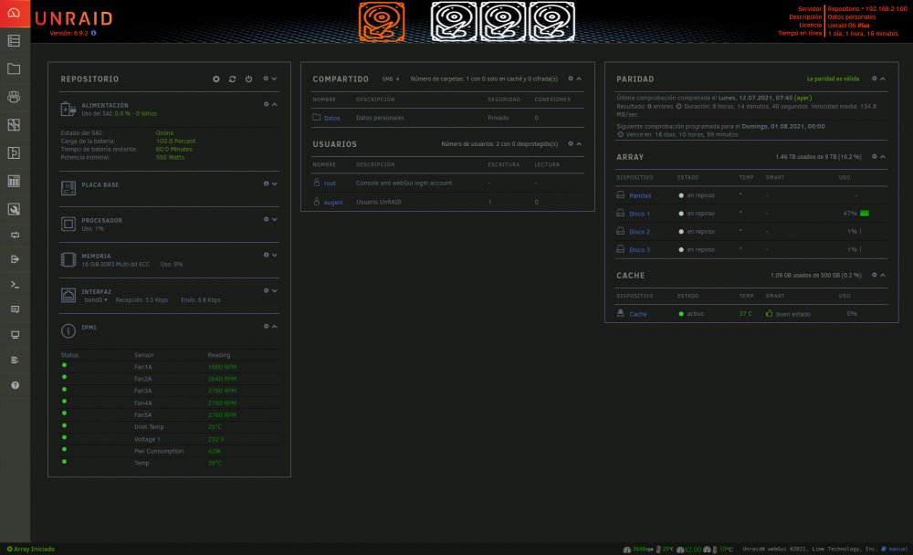Click the stop array icon in Repositorio
Viewport: 913px width, 555px height.
coord(216,79)
